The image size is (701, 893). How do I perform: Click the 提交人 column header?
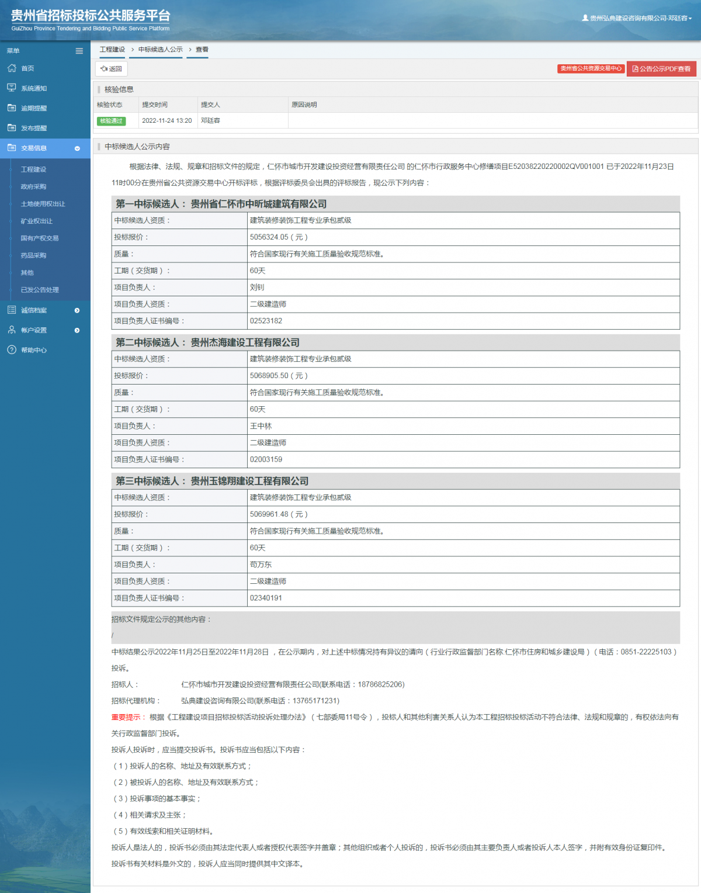point(210,105)
